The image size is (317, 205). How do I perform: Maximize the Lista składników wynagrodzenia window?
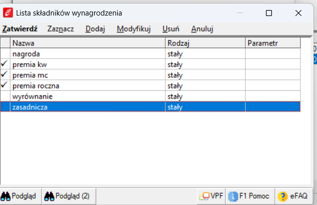point(269,13)
